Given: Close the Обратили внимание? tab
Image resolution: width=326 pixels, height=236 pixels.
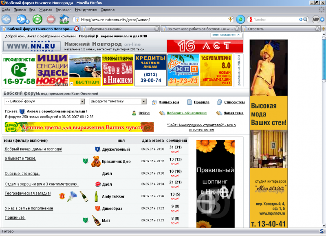Looking at the screenshot, I should coord(156,29).
